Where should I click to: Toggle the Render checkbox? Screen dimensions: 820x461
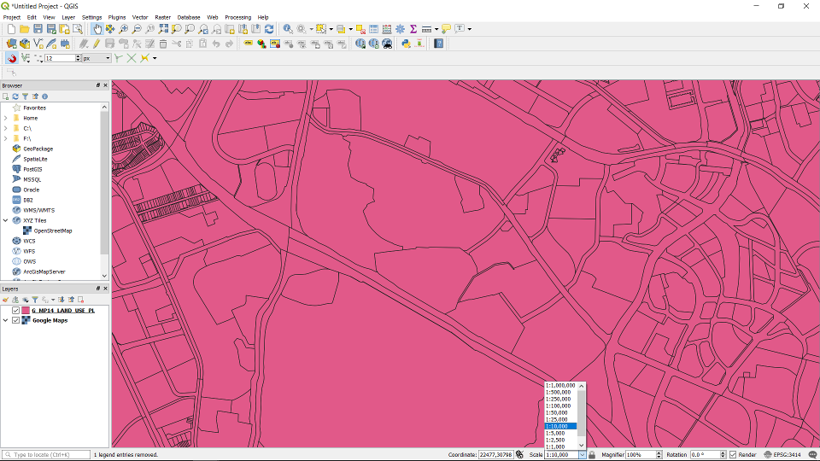coord(733,455)
